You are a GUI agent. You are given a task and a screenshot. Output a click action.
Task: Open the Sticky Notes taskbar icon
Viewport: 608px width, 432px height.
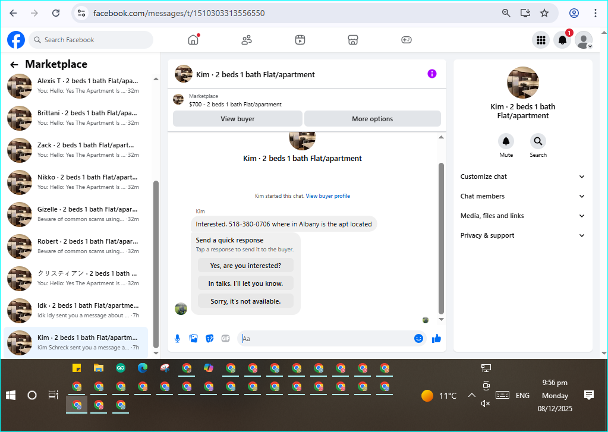point(77,368)
